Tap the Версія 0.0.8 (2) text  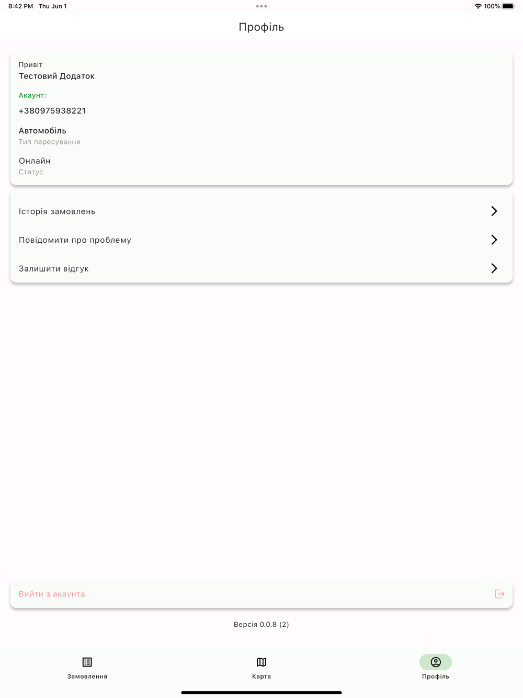pyautogui.click(x=261, y=624)
